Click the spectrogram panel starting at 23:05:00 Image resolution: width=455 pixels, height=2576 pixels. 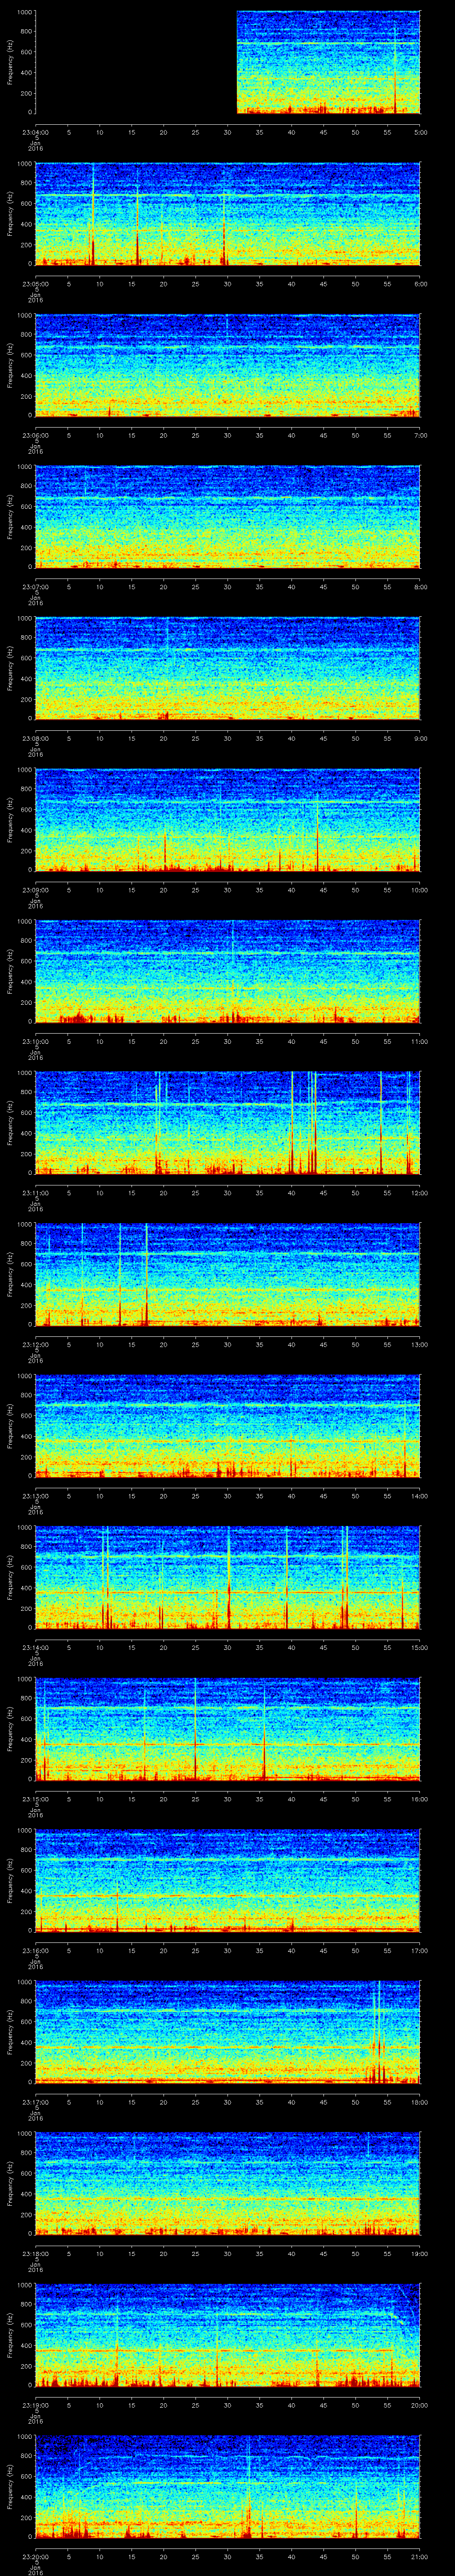click(228, 214)
